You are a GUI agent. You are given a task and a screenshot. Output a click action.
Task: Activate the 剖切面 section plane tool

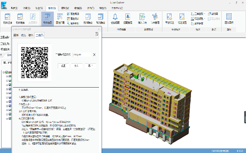(213, 14)
